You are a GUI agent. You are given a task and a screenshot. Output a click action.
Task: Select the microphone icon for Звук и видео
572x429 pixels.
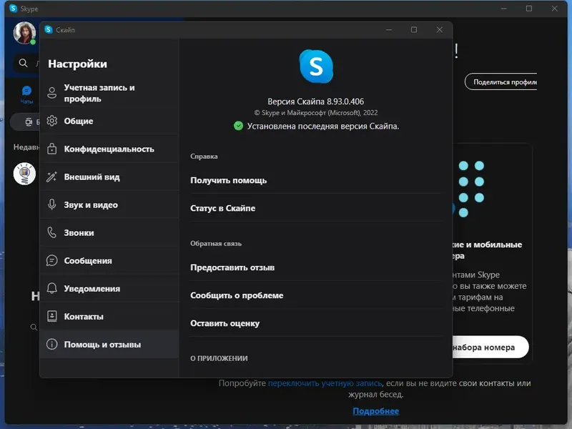51,204
